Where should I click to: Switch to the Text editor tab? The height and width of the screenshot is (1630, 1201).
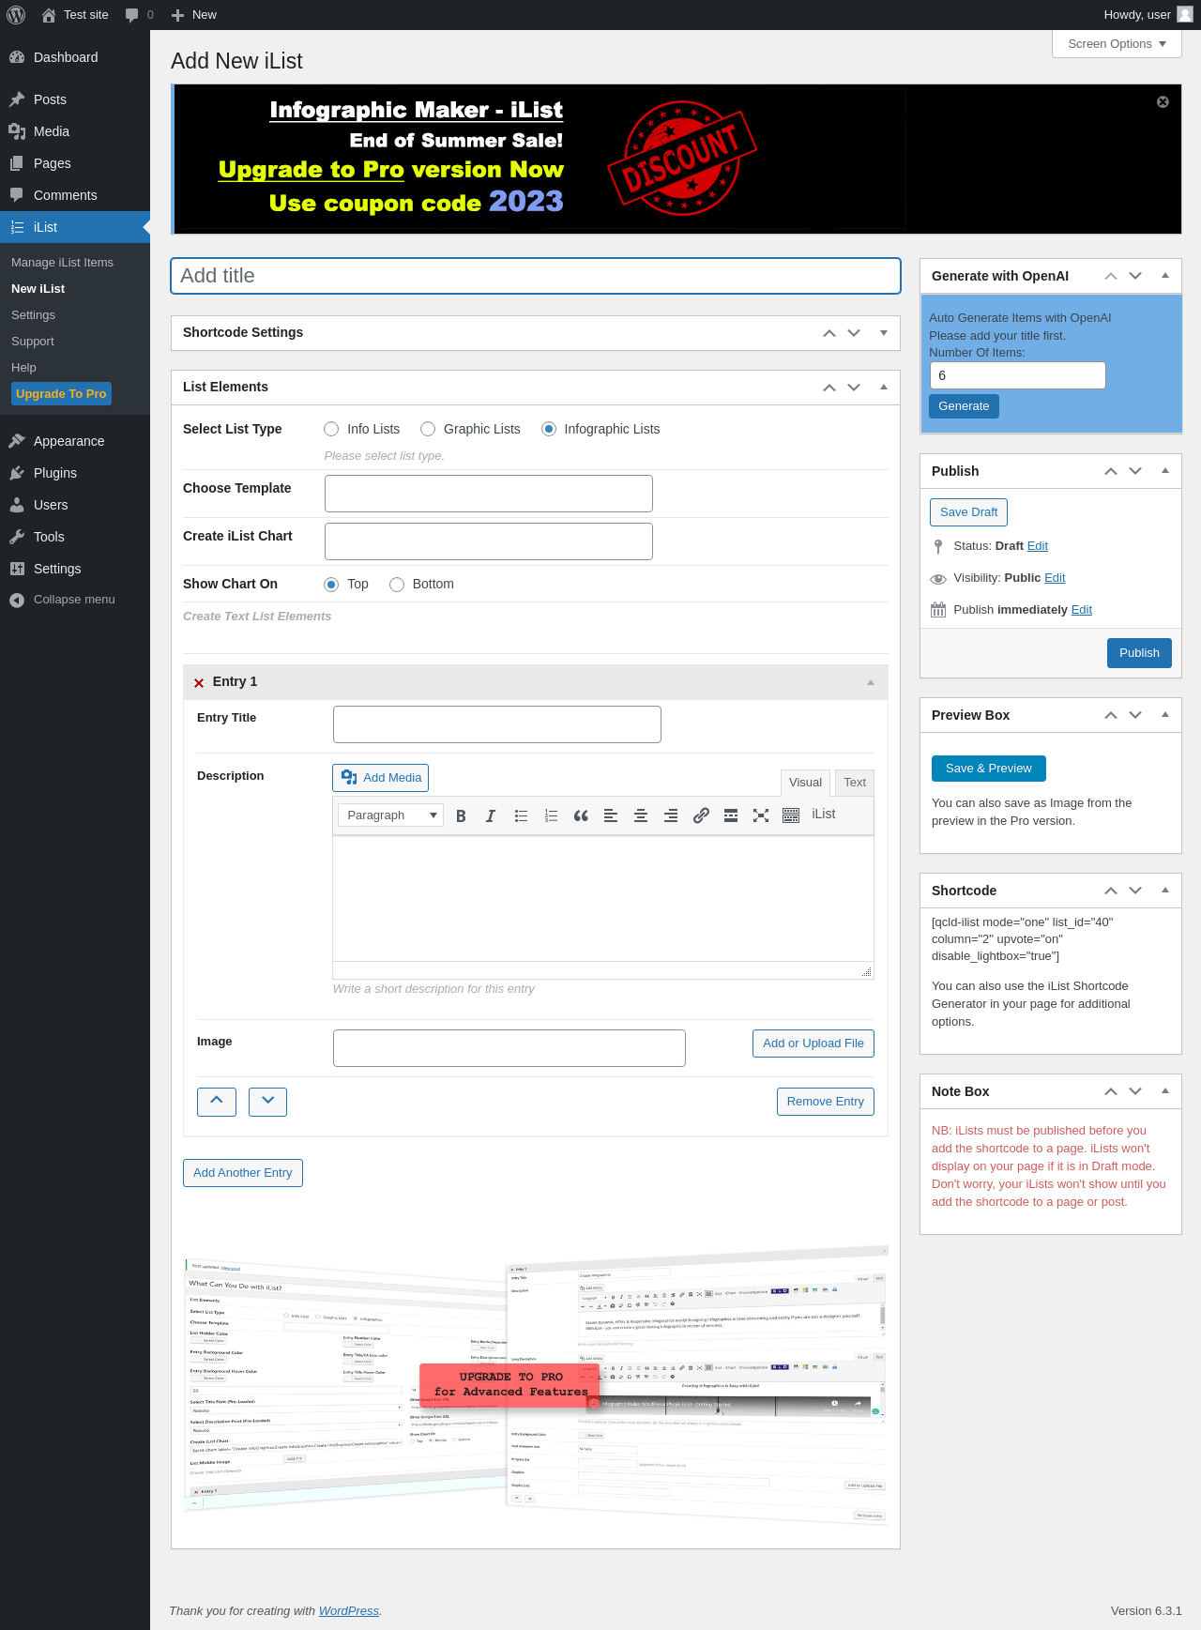click(x=855, y=783)
